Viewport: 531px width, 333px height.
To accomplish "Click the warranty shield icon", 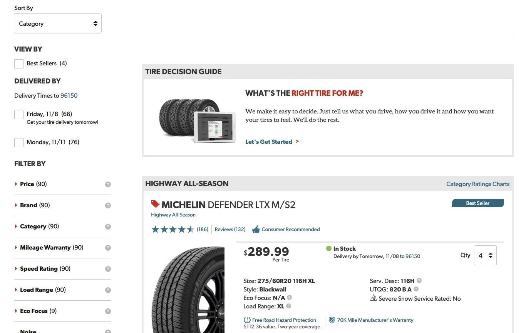I will (332, 320).
